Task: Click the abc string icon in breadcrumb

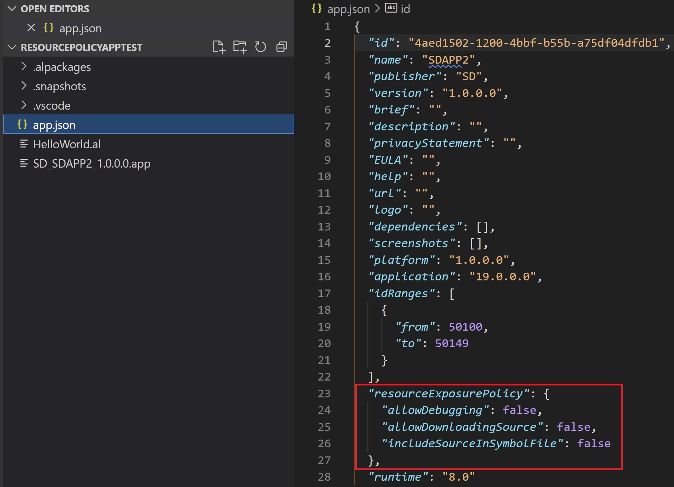Action: tap(391, 8)
